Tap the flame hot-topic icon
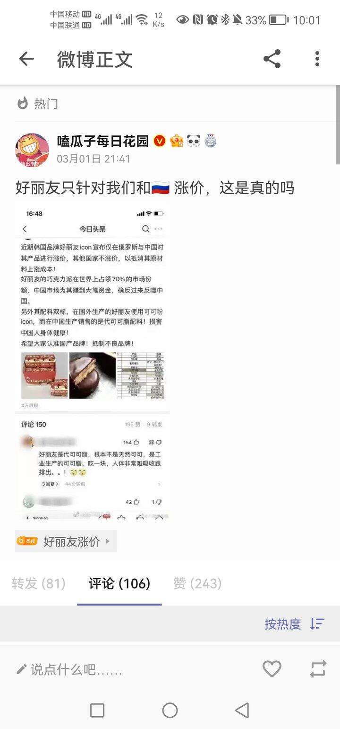Viewport: 340px width, 729px height. 22,103
